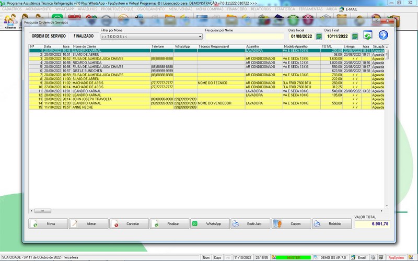This screenshot has width=418, height=261.
Task: Click the Emitir Jato printer button
Action: click(250, 223)
